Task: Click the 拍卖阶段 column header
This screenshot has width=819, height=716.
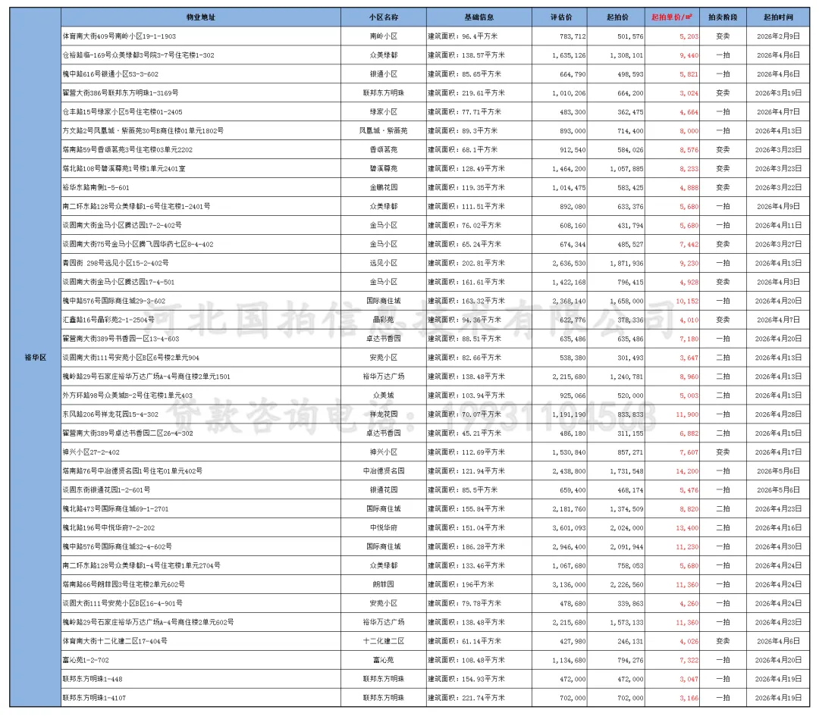Action: (x=723, y=17)
